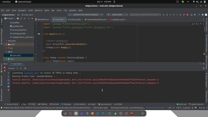Expand the build folder
This screenshot has width=208, height=117.
(x=6, y=44)
